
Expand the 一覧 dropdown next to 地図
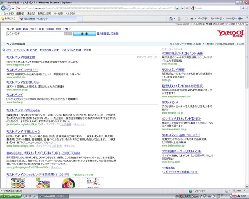[x=67, y=29]
